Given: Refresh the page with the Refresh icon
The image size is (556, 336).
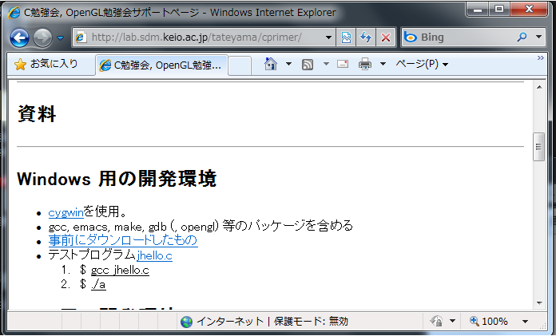Looking at the screenshot, I should tap(366, 38).
